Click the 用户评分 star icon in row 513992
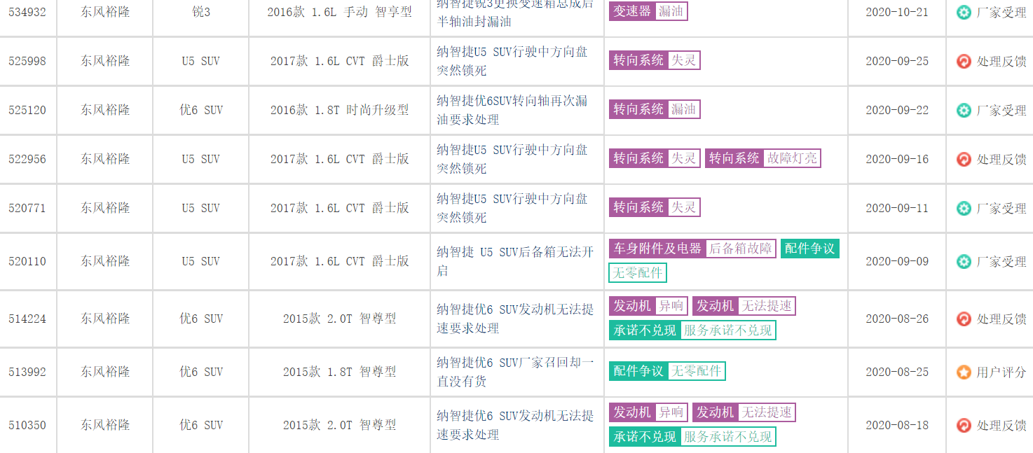Viewport: 1033px width, 453px height. [964, 372]
